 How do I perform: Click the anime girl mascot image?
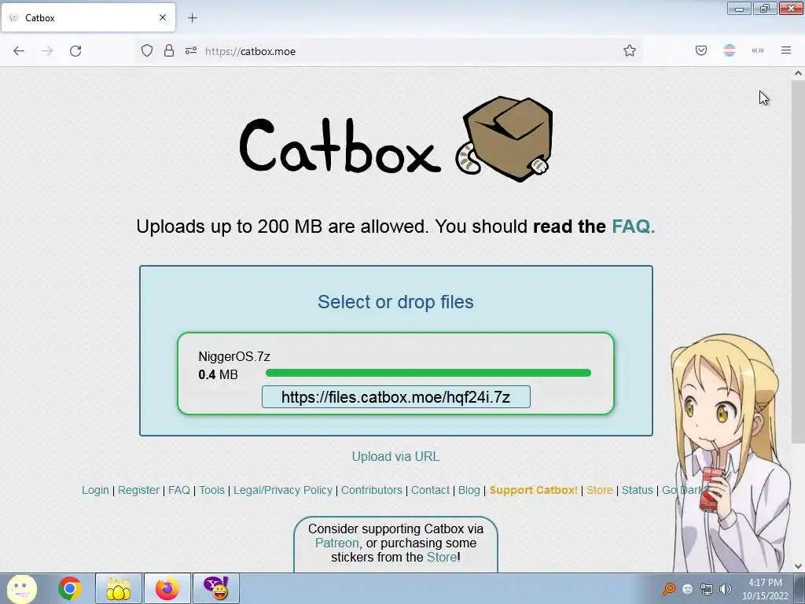(x=730, y=452)
